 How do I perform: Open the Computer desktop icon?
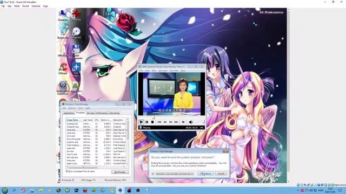(x=63, y=15)
